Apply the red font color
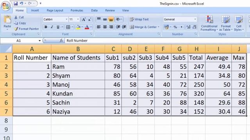The height and width of the screenshot is (140, 250). [87, 27]
